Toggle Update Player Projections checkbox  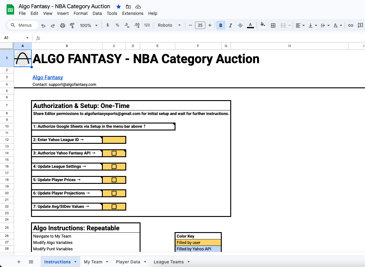pos(114,193)
